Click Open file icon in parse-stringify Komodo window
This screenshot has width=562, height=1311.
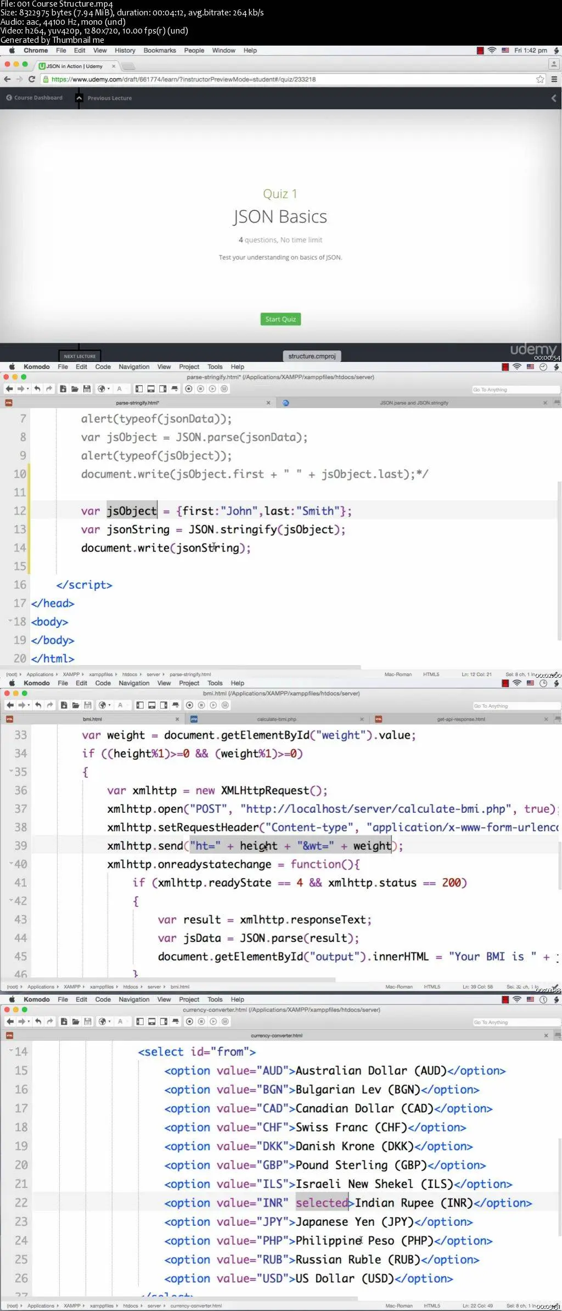(x=75, y=389)
